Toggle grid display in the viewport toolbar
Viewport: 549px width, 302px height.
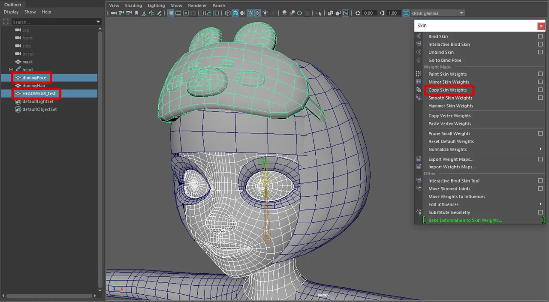click(x=171, y=13)
